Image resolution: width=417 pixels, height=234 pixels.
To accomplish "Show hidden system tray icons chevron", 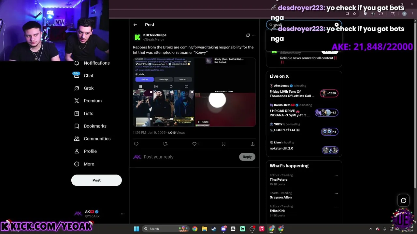I will 370,229.
